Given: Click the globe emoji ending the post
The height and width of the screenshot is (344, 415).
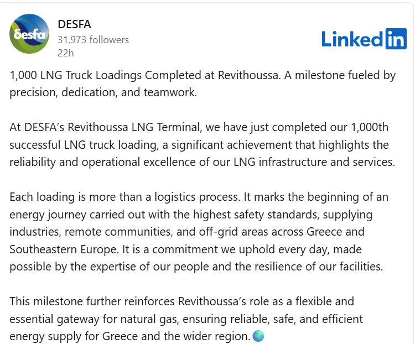Looking at the screenshot, I should click(x=258, y=336).
